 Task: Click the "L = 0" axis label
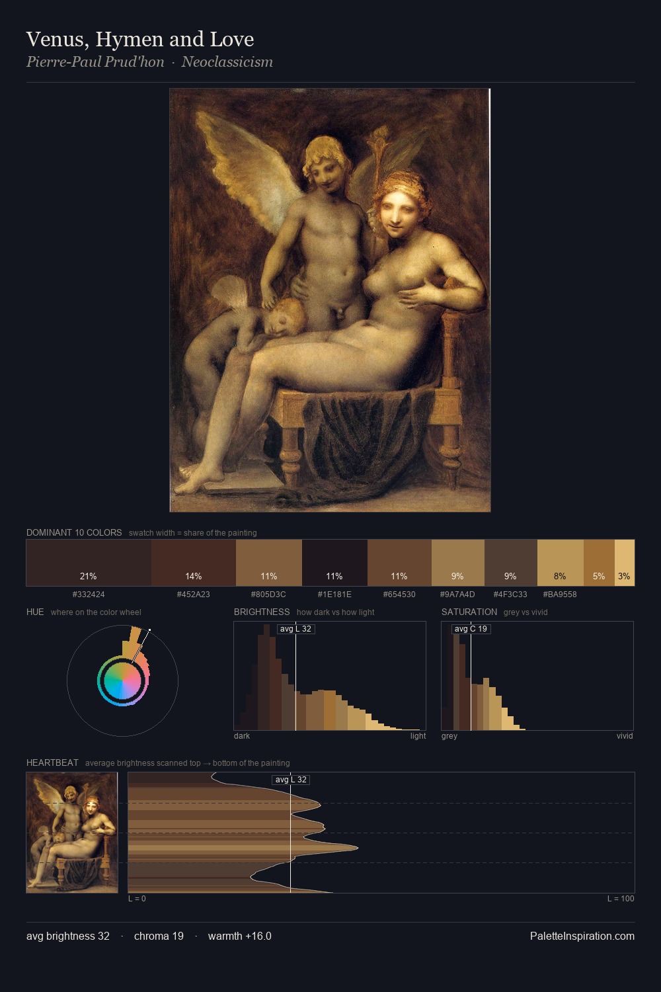137,899
